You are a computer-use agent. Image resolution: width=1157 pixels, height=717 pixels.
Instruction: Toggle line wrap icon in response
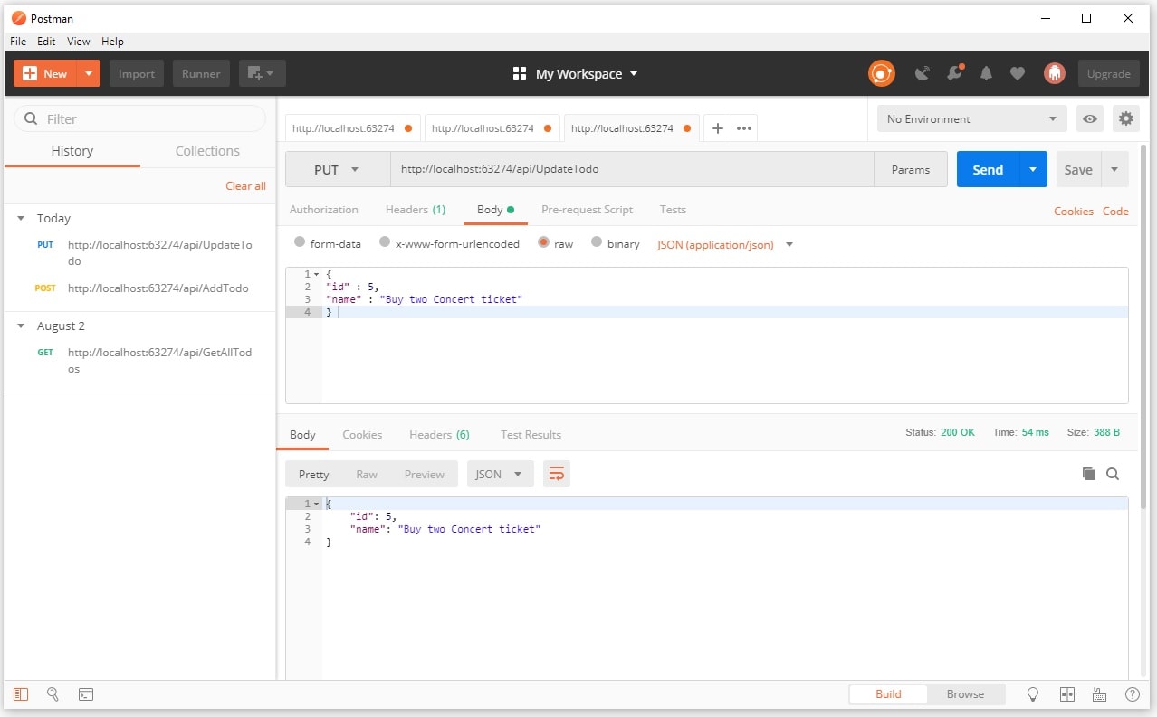[x=556, y=474]
